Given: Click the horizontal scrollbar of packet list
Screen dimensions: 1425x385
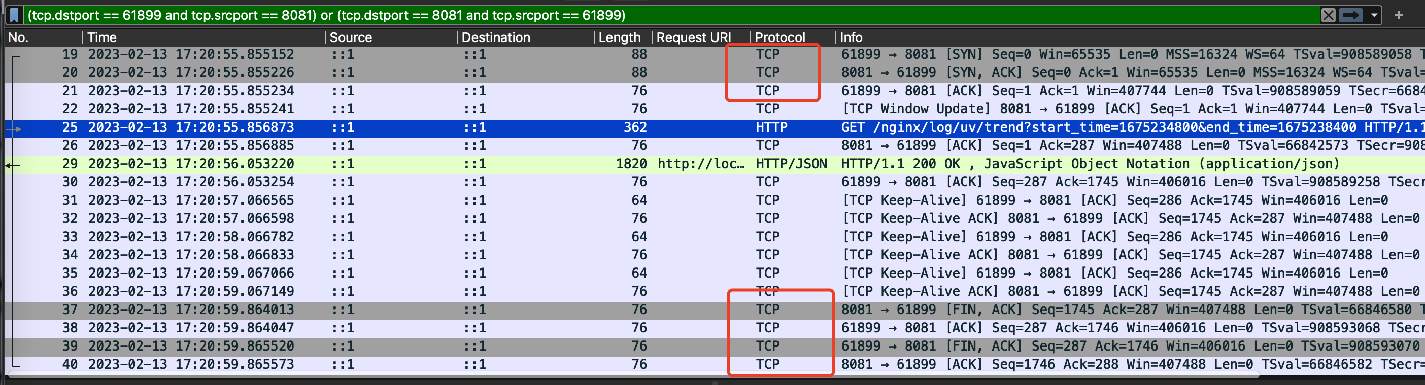Looking at the screenshot, I should click(x=633, y=375).
